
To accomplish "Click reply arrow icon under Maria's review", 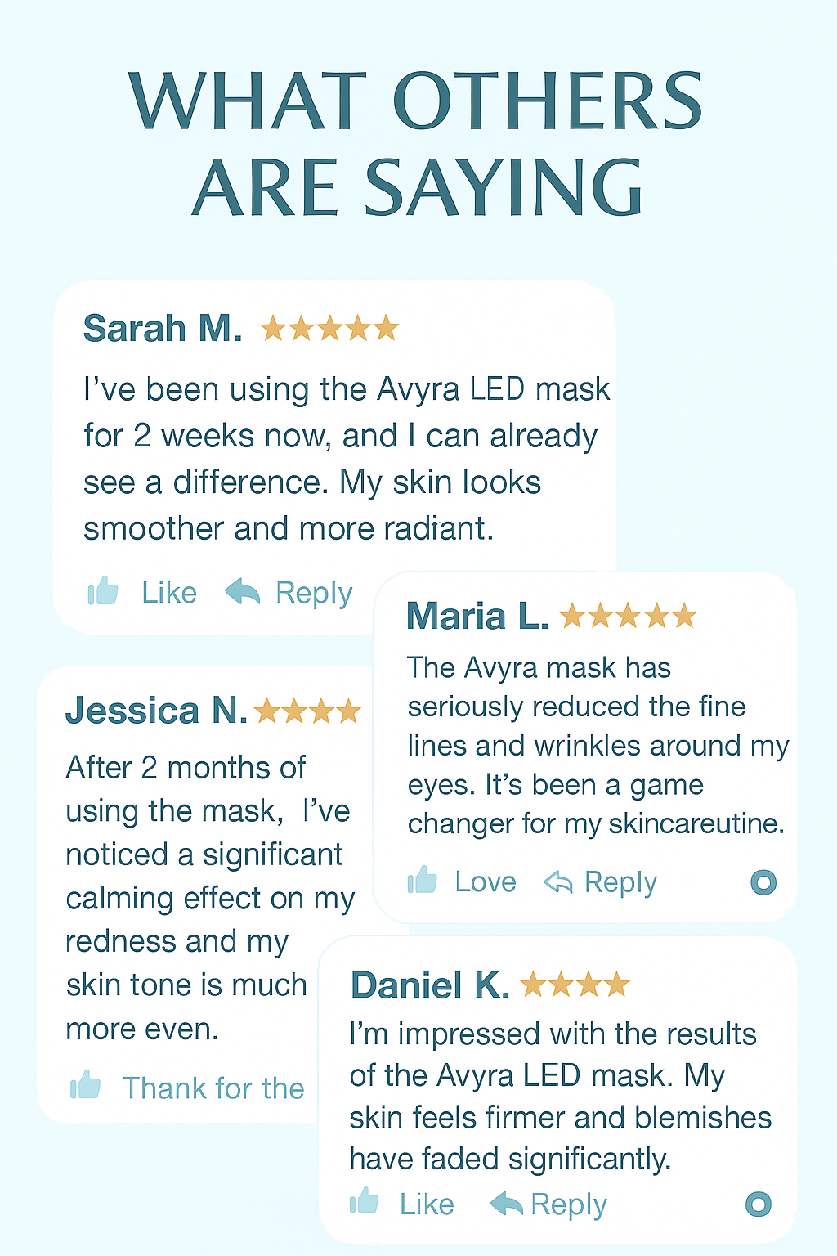I will click(558, 881).
